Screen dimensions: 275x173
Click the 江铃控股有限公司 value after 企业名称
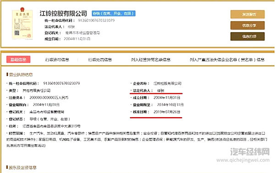coord(167,83)
